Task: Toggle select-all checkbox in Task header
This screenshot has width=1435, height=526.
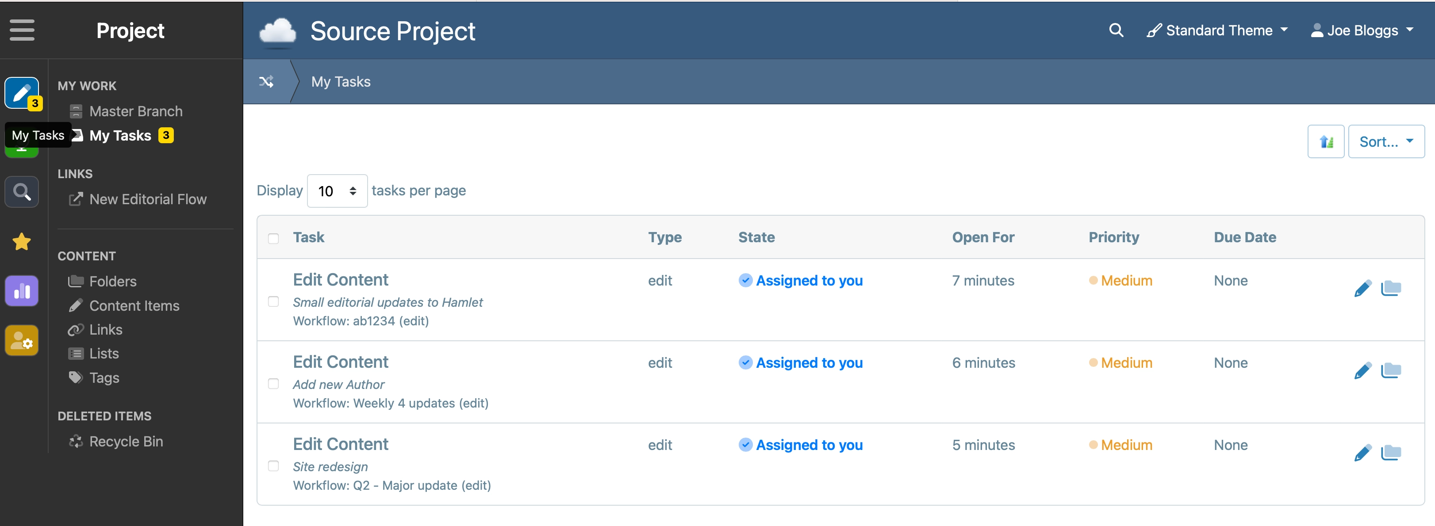Action: (x=273, y=238)
